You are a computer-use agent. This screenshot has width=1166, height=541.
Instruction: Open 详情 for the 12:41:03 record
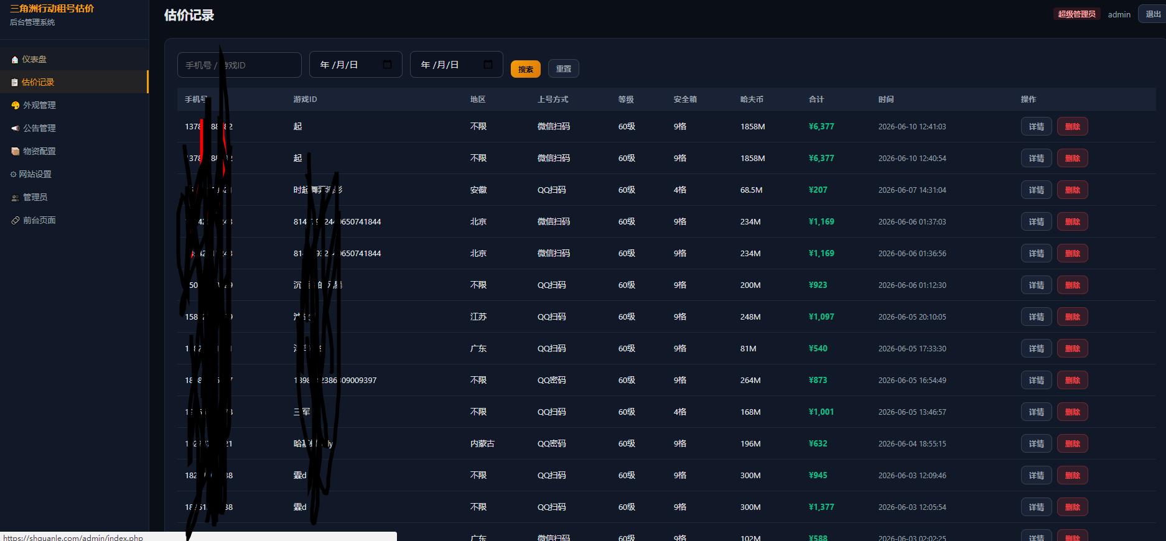coord(1037,126)
